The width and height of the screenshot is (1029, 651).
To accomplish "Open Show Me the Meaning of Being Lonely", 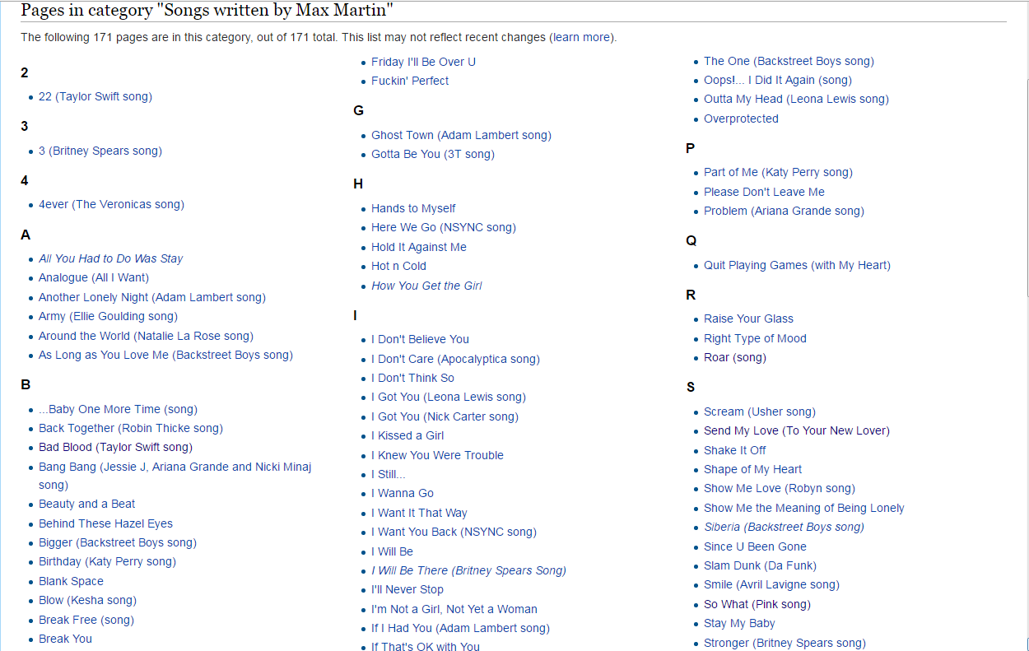I will coord(804,508).
